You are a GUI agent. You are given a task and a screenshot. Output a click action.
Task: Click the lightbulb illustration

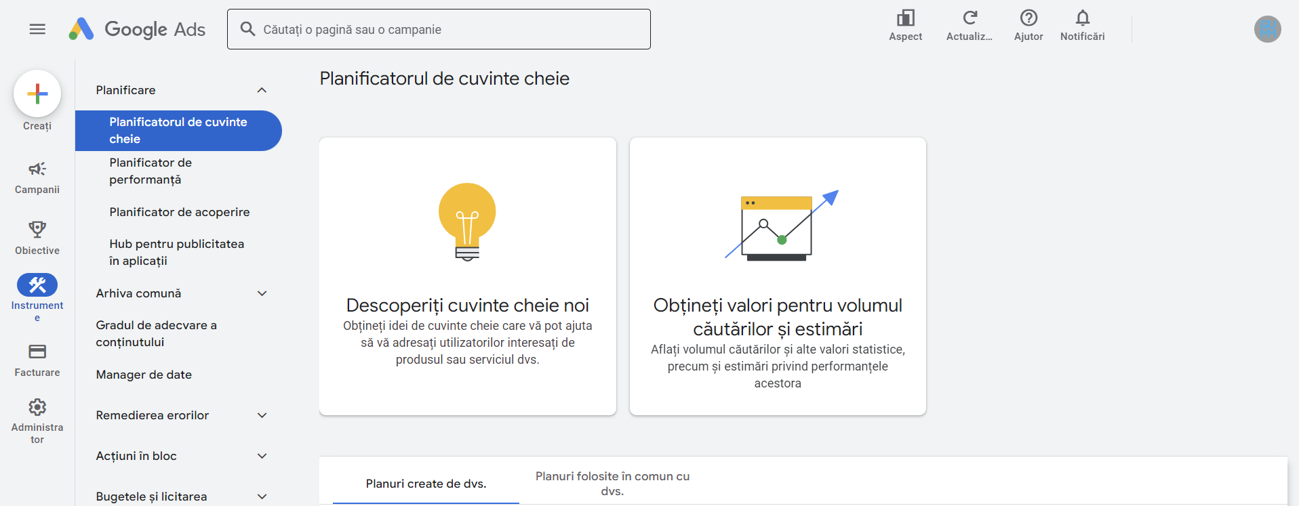click(x=467, y=222)
